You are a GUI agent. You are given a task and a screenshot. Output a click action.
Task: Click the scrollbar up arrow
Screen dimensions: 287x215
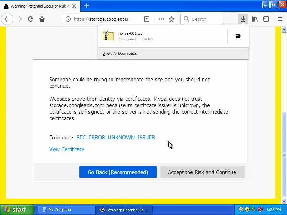(284, 29)
